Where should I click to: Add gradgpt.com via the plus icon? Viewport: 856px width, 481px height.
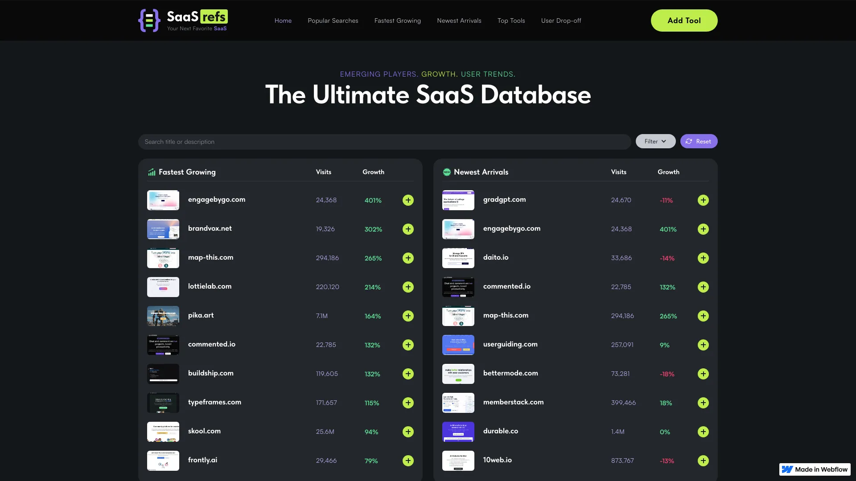click(x=703, y=200)
